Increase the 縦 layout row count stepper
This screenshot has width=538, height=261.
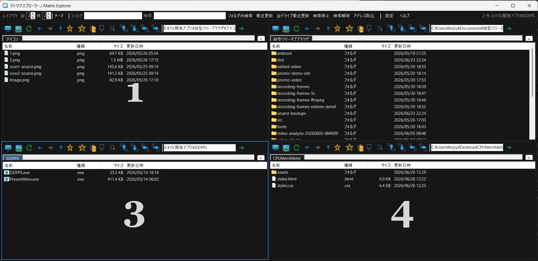tap(33, 14)
